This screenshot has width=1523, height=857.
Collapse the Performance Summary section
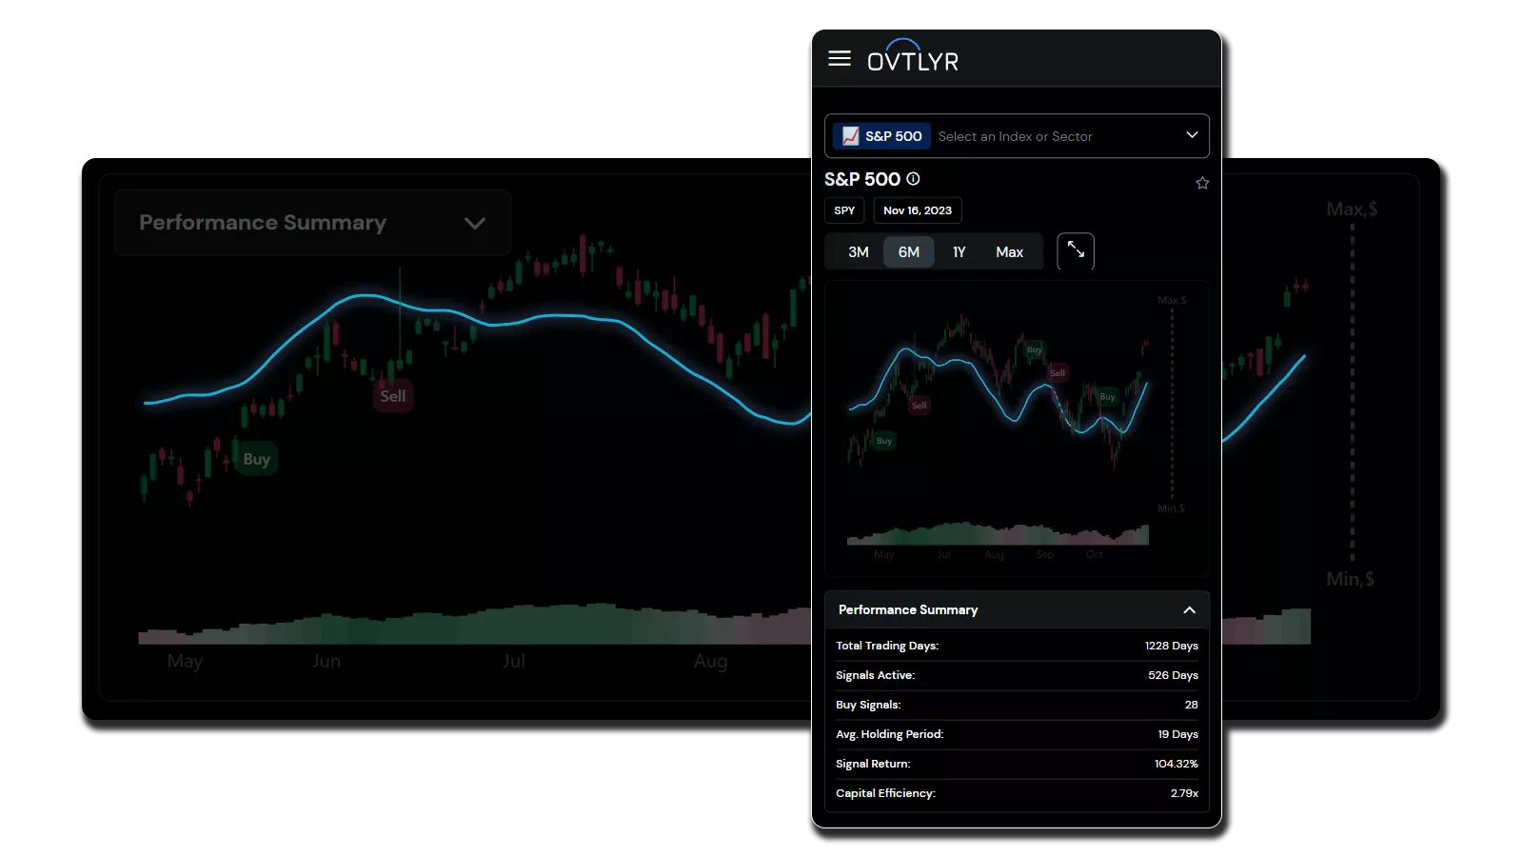[x=1189, y=610]
